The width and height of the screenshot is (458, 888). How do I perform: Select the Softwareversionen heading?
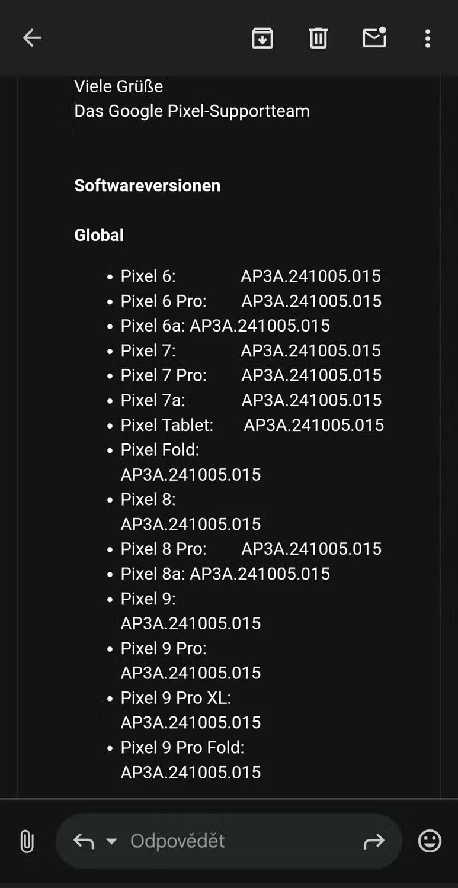(148, 185)
